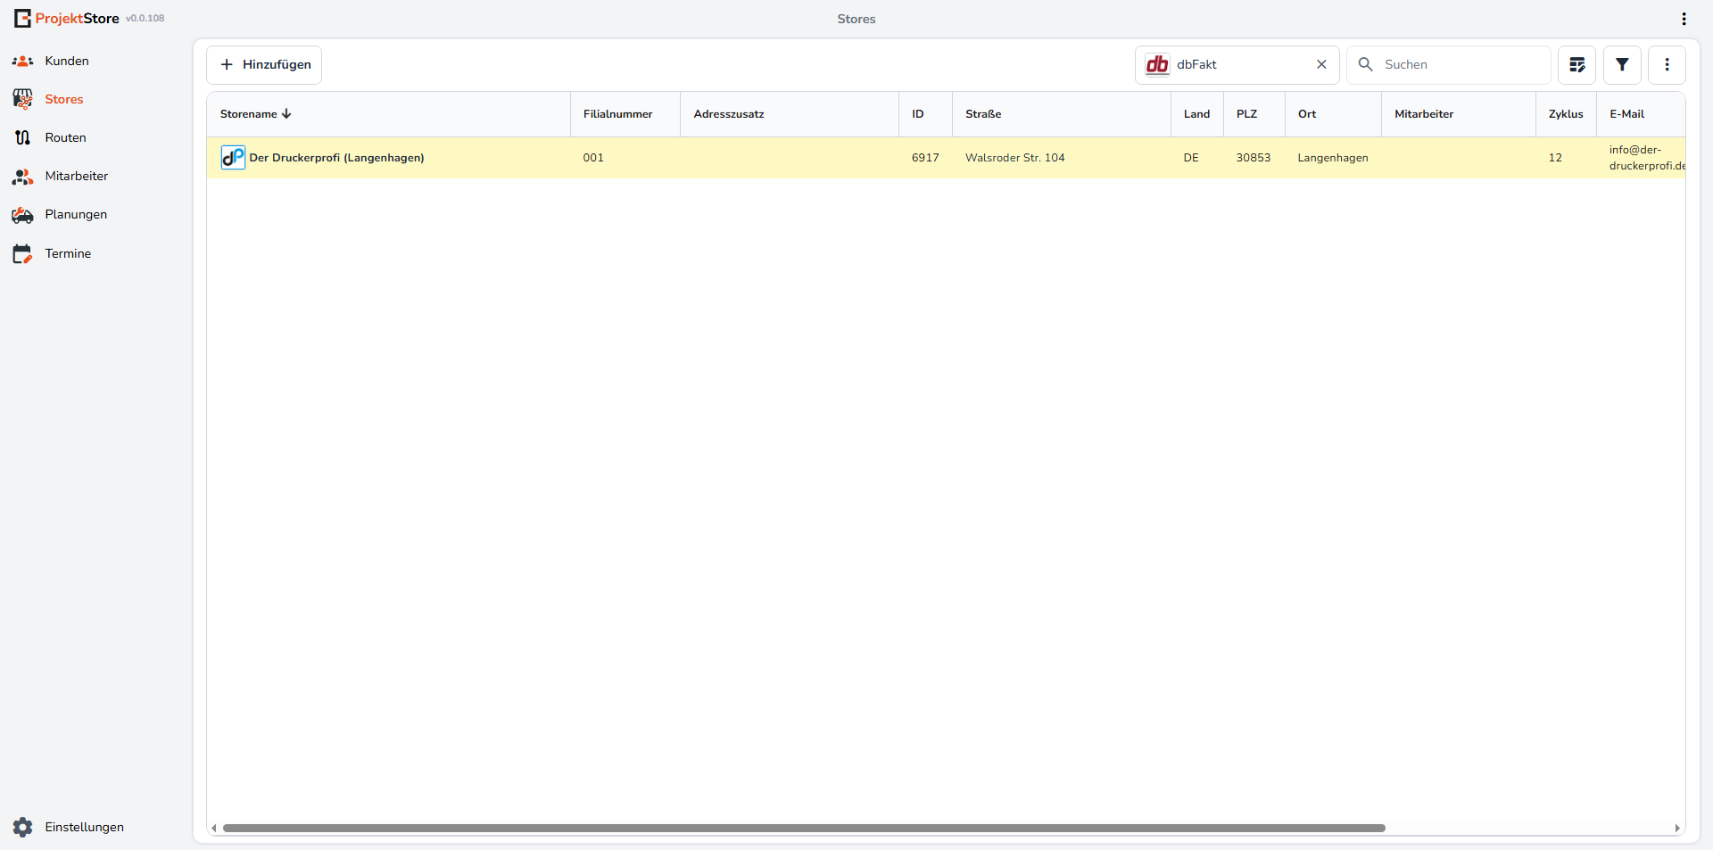Go to Stores menu item
This screenshot has width=1713, height=850.
click(64, 99)
